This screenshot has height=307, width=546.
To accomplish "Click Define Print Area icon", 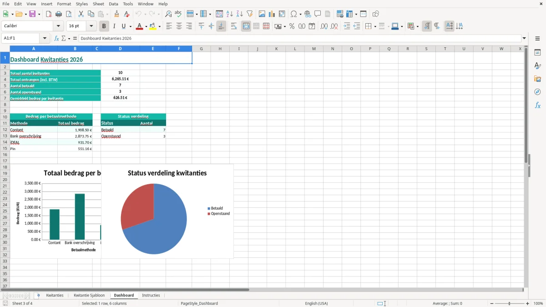I will [x=339, y=14].
